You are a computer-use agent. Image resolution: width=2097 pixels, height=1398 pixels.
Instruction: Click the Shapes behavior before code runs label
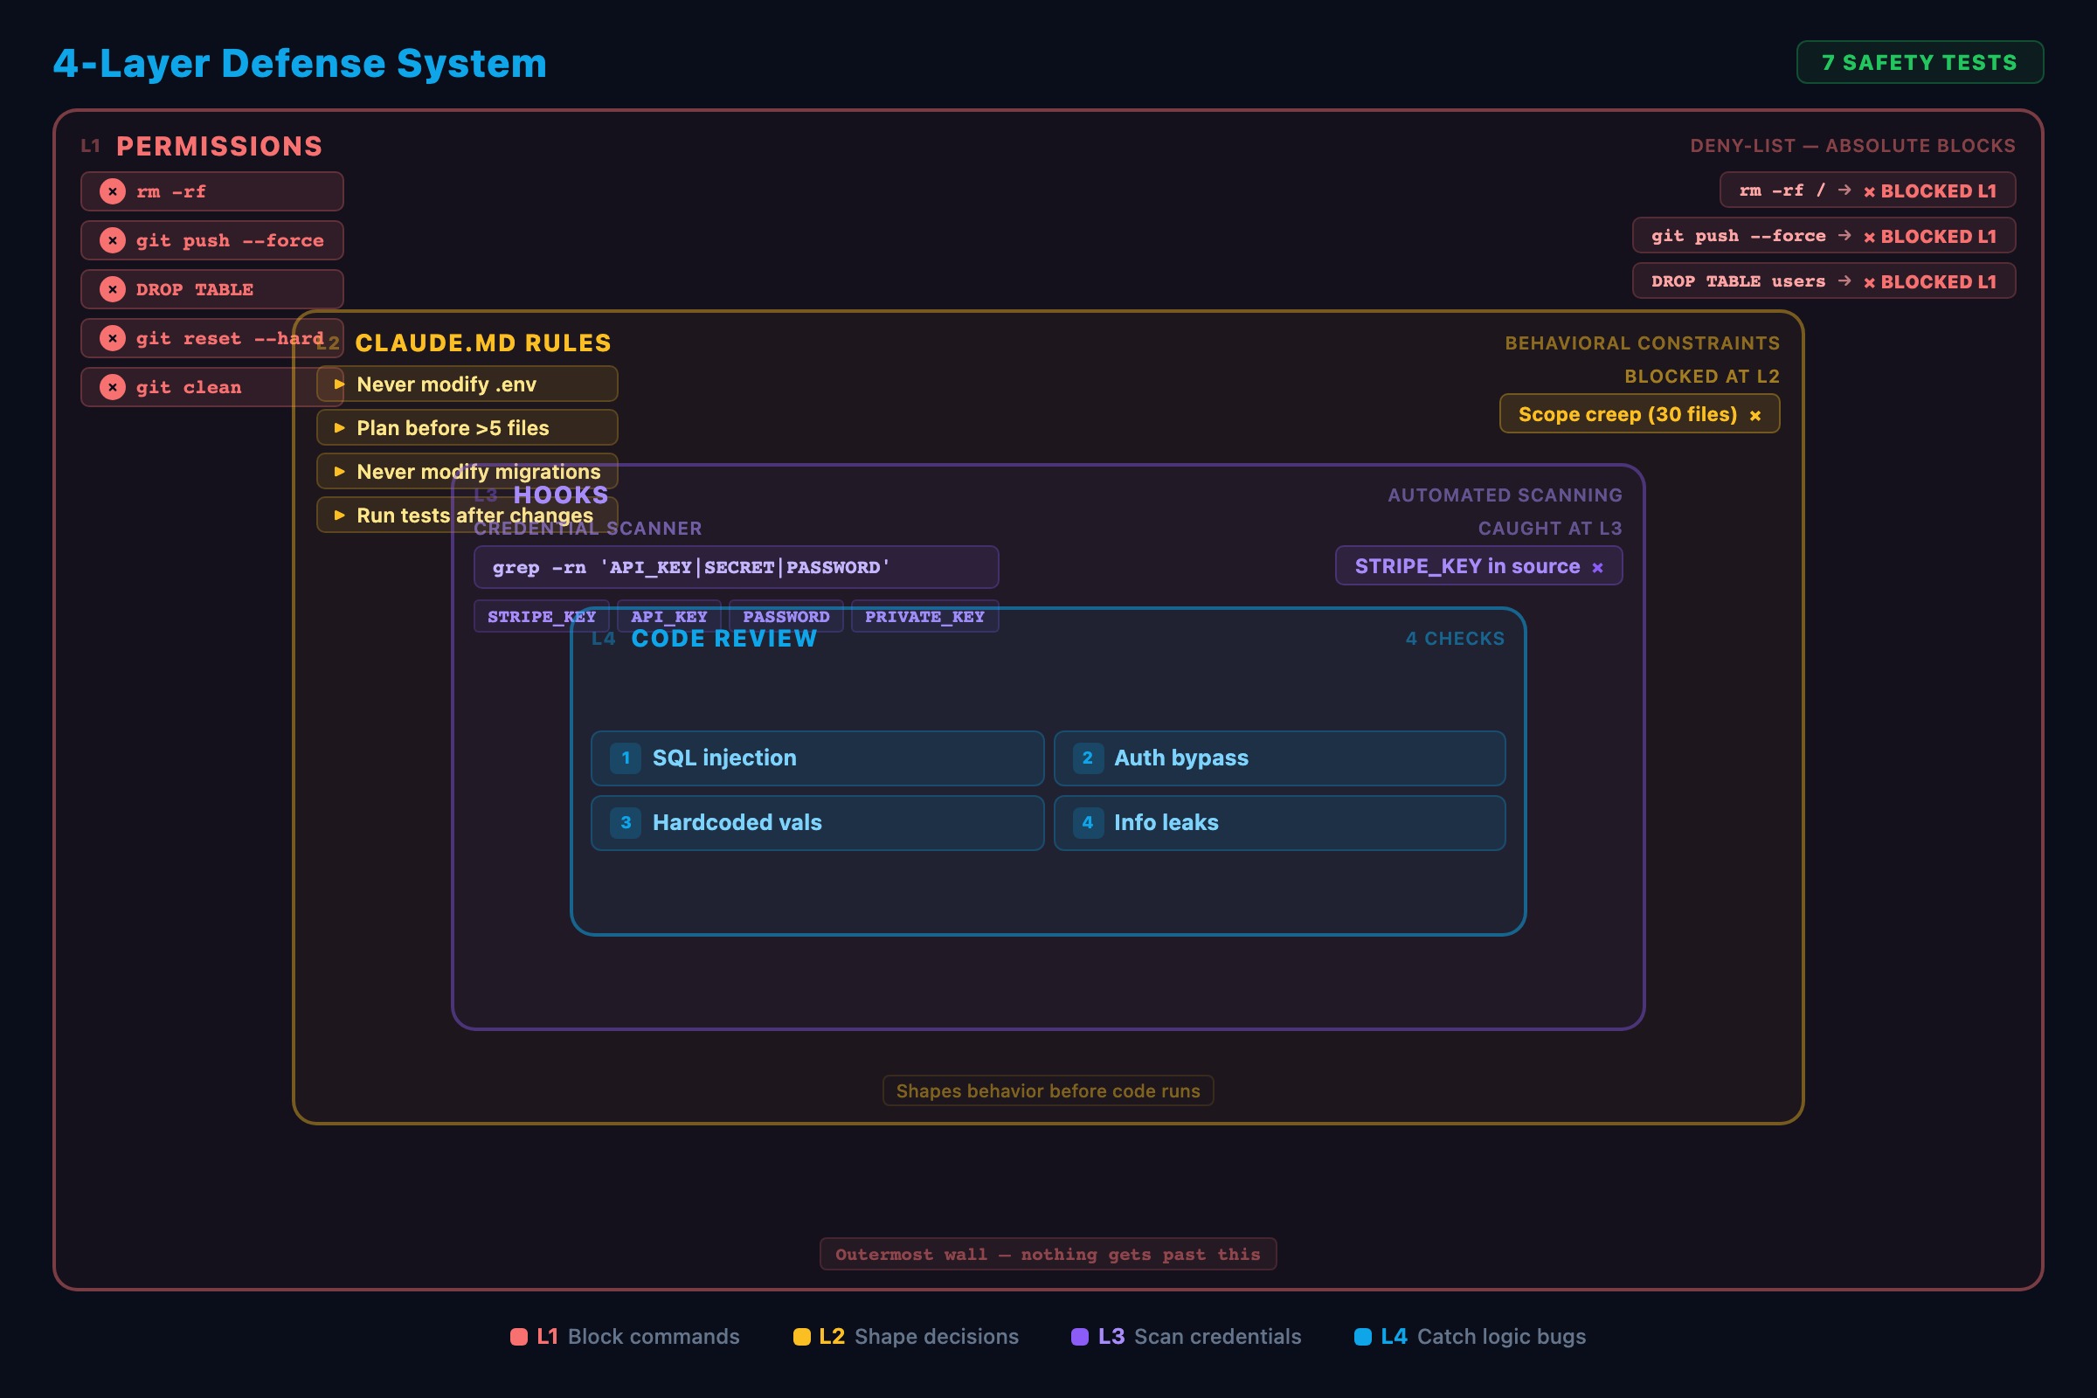pyautogui.click(x=1048, y=1090)
